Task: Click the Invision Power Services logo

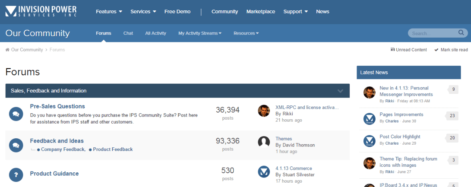Action: [x=41, y=11]
